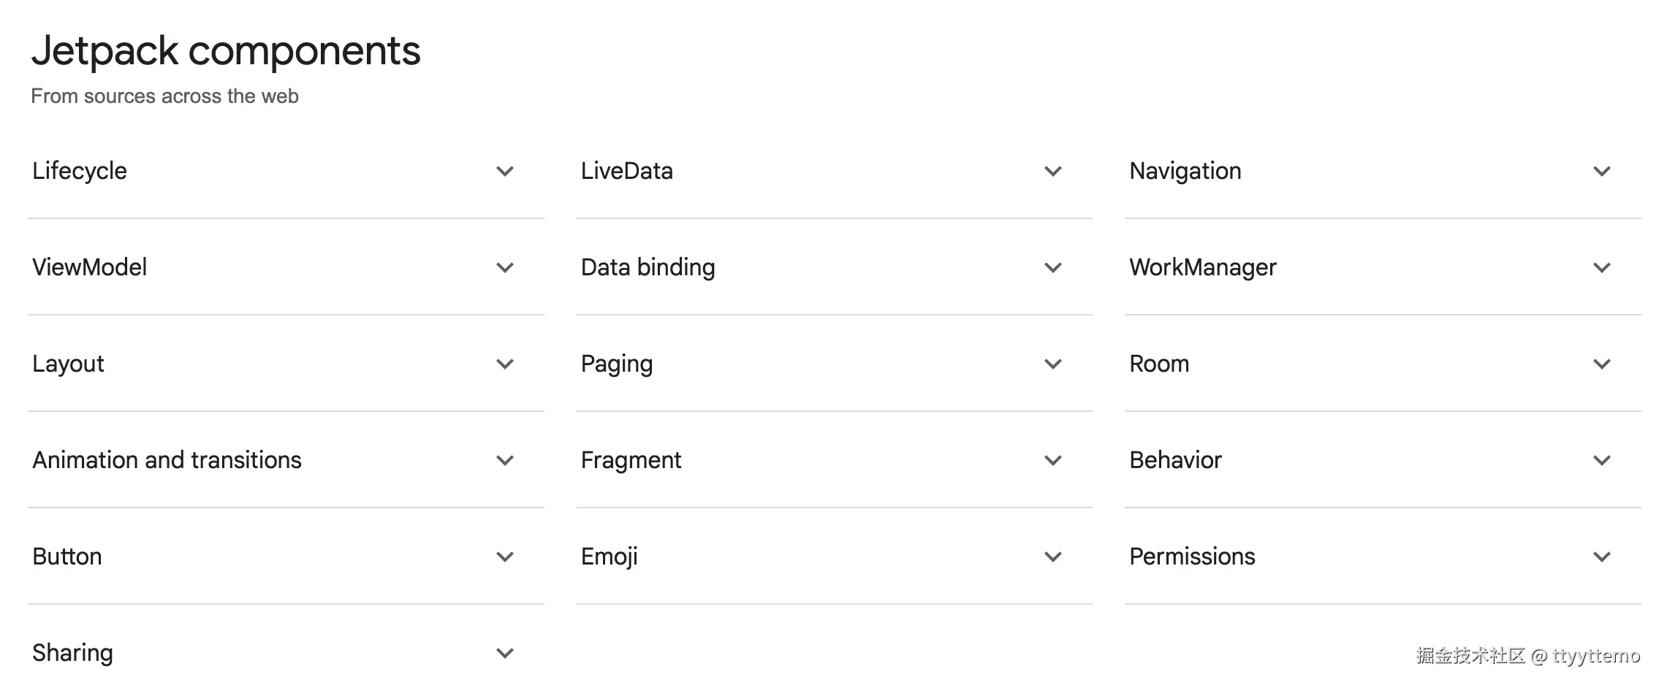The image size is (1659, 685).
Task: Expand the Room chevron arrow
Action: coord(1602,364)
